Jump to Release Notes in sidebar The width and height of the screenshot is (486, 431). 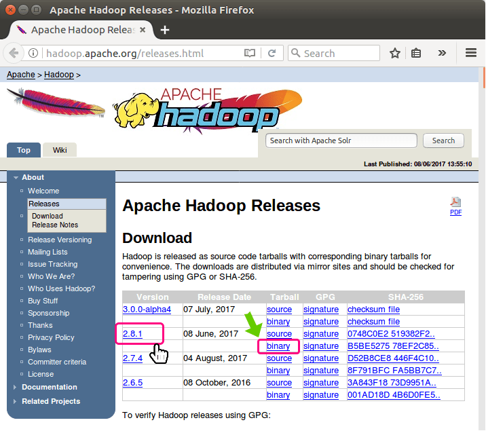coord(55,225)
